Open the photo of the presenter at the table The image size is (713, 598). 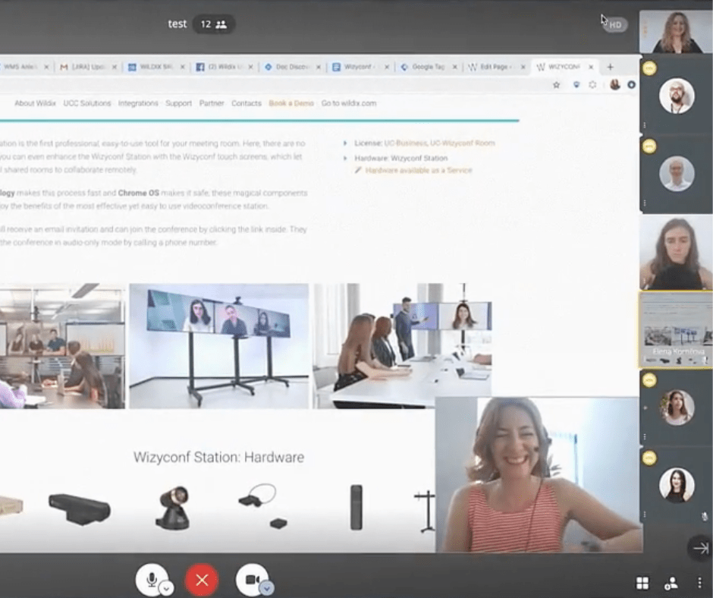pyautogui.click(x=402, y=346)
